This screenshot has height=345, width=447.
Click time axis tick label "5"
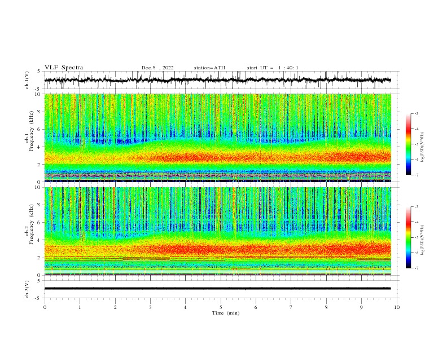click(221, 307)
